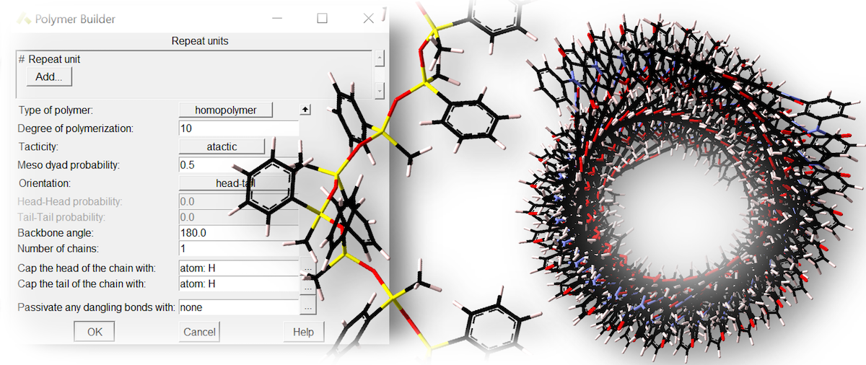
Task: Click the Cap the tail field
Action: click(x=239, y=284)
